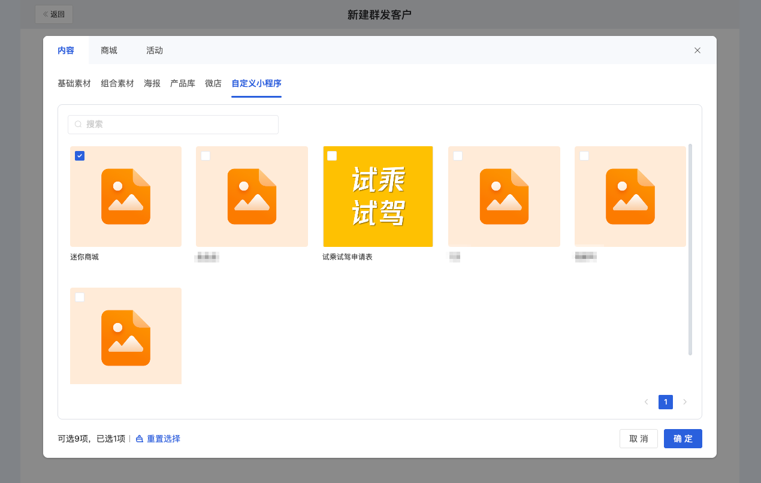Go to next page arrow
The width and height of the screenshot is (761, 483).
point(685,402)
